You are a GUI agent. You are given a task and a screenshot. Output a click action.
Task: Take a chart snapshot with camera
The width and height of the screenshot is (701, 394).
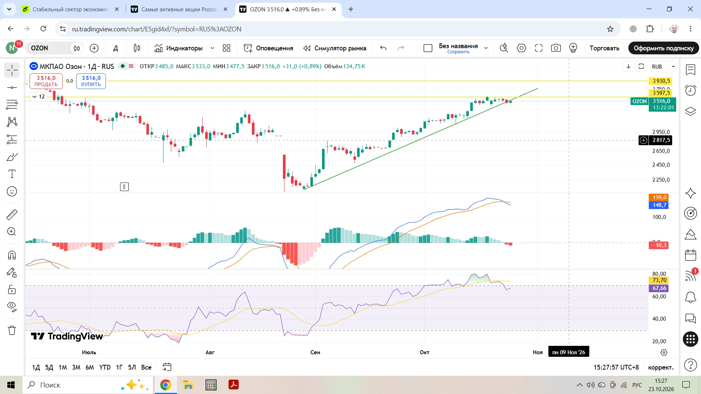coord(556,48)
